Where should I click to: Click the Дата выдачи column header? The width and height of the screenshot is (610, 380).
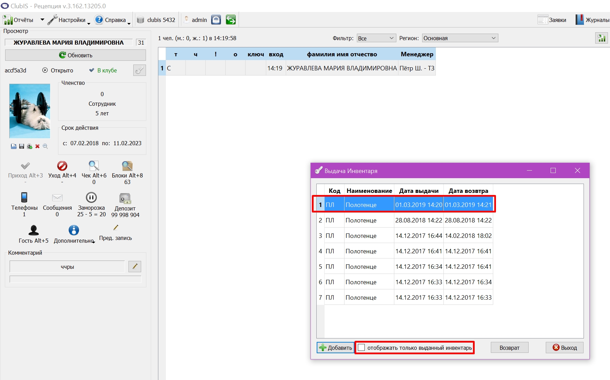pos(419,191)
